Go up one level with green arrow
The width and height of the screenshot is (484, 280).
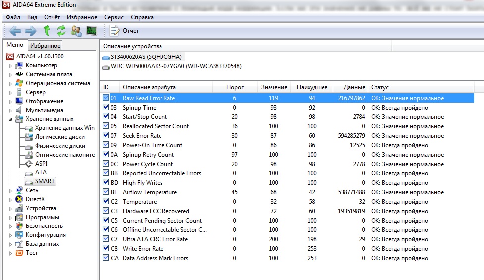(x=47, y=31)
